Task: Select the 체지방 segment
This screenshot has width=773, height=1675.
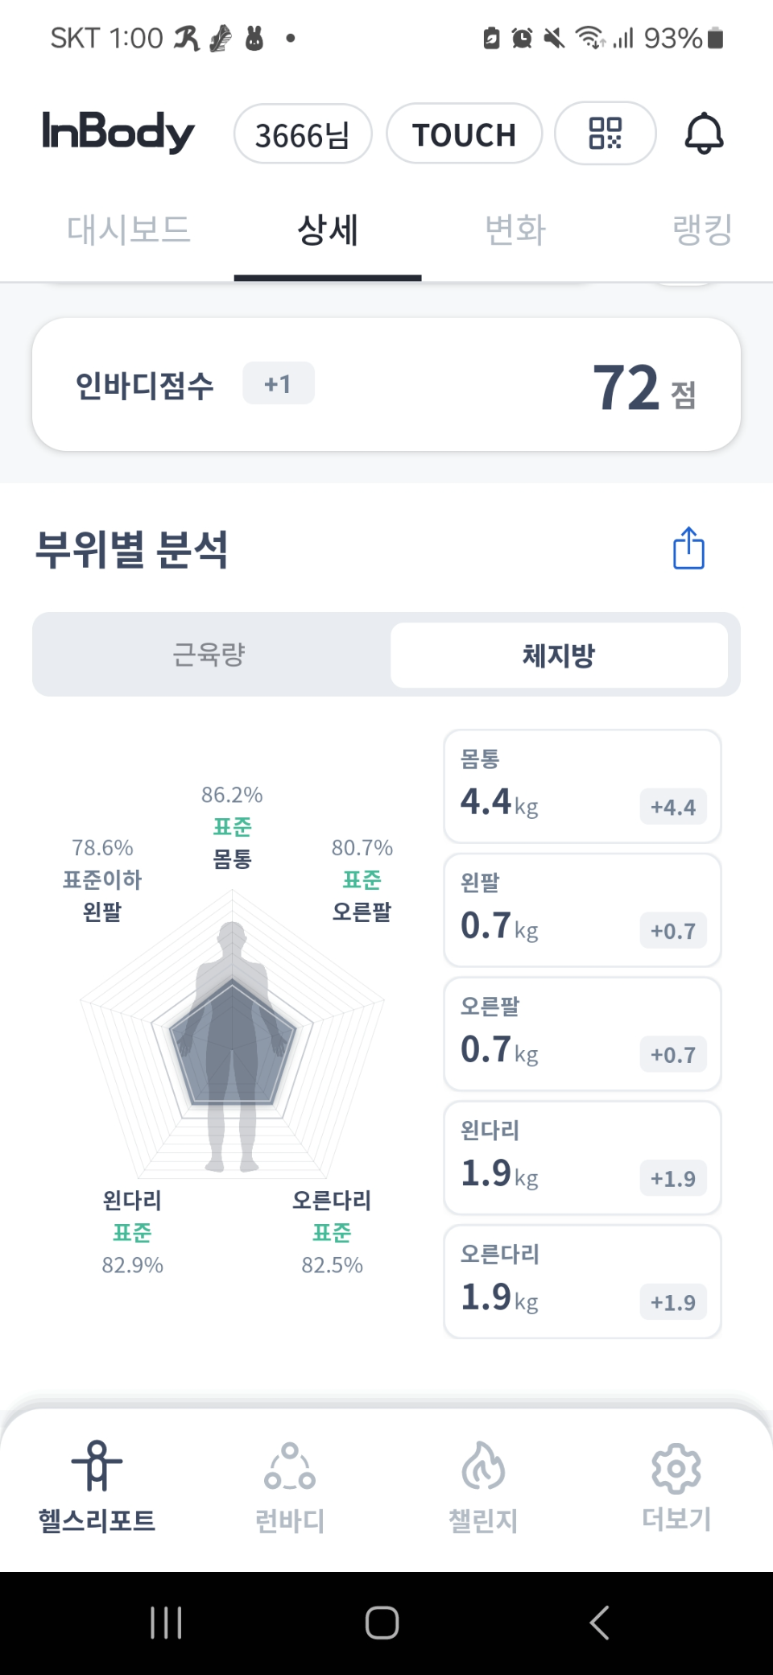Action: [x=559, y=655]
